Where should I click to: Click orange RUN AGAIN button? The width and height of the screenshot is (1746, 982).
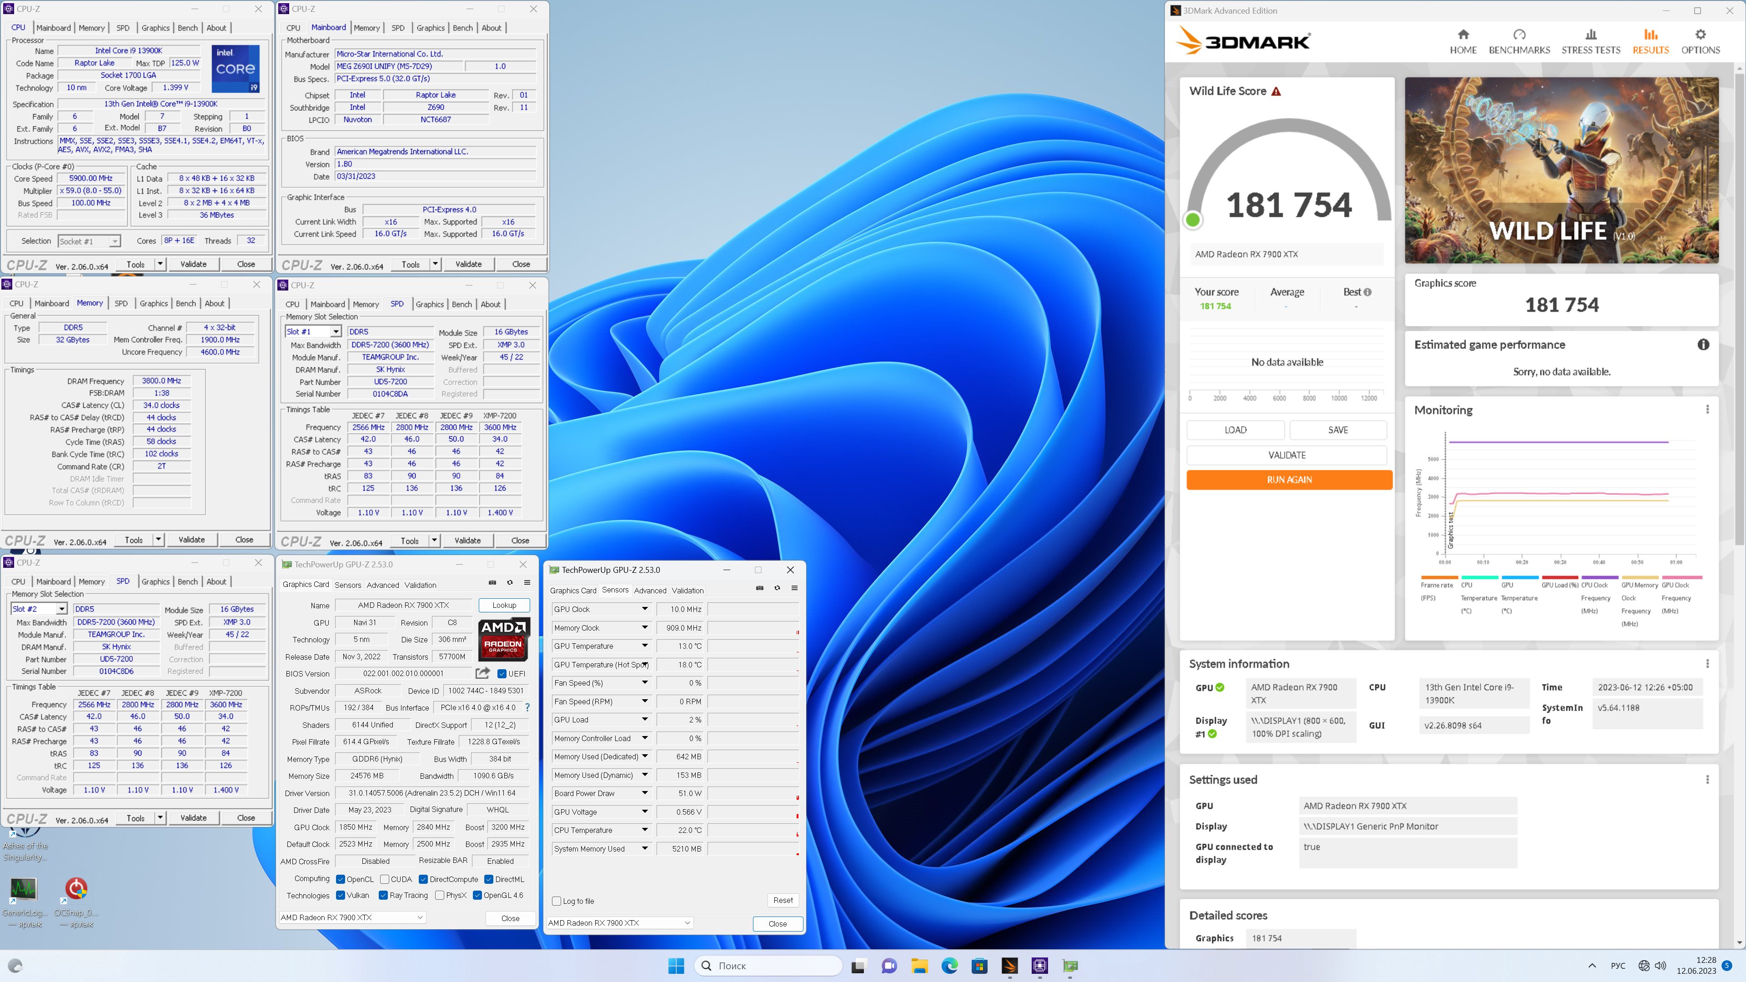point(1289,479)
